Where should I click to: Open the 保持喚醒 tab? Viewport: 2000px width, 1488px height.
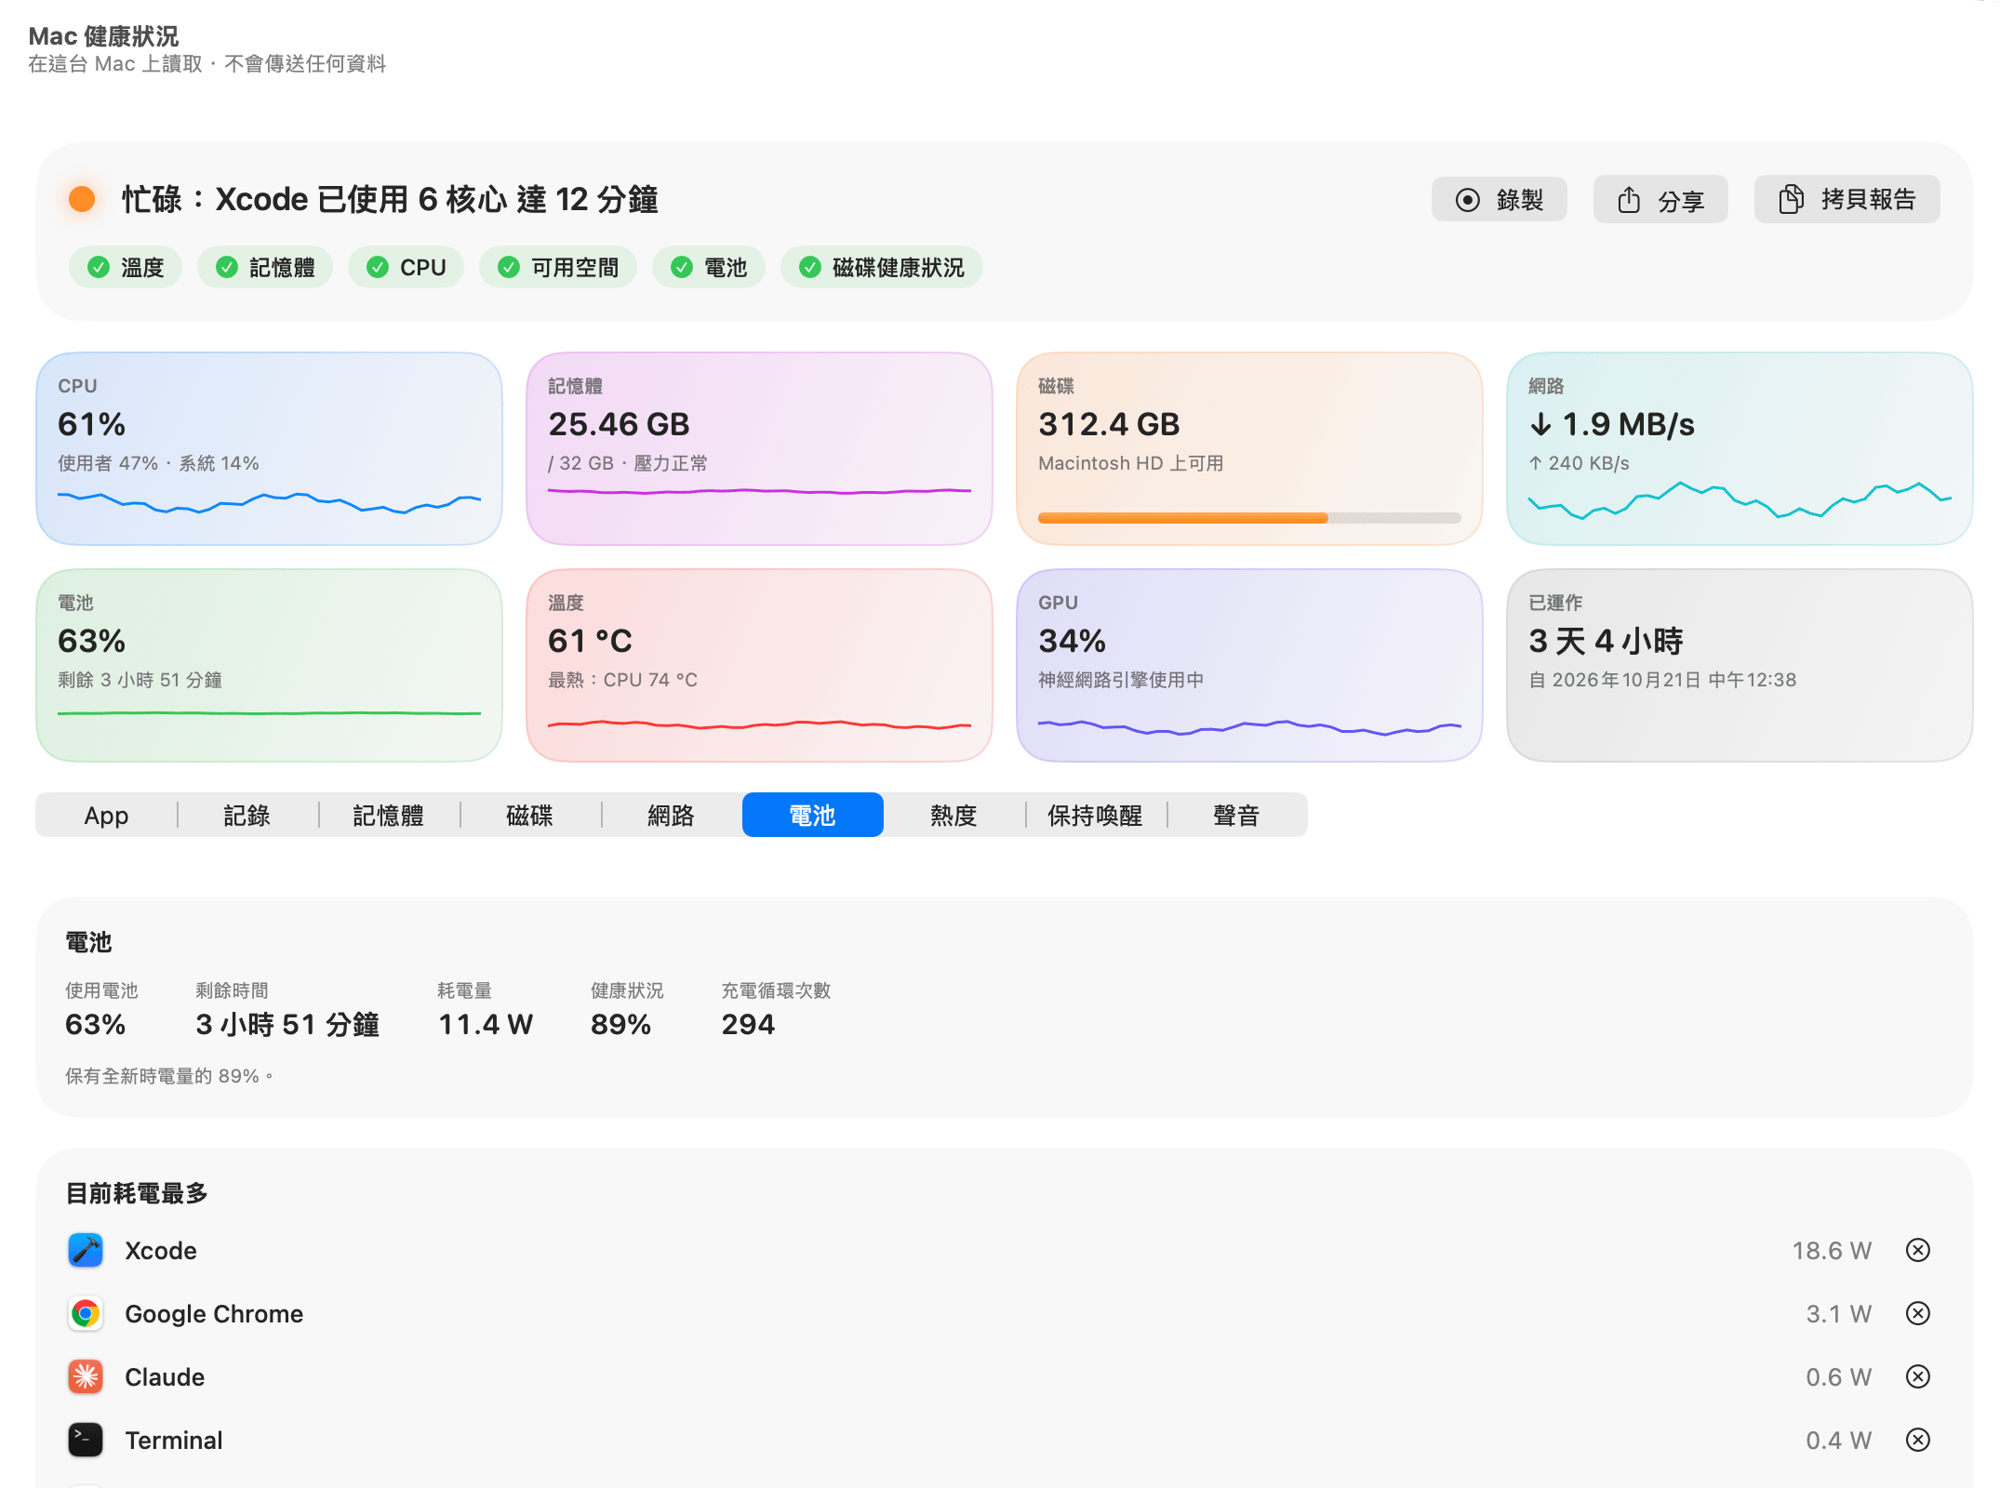click(1096, 816)
